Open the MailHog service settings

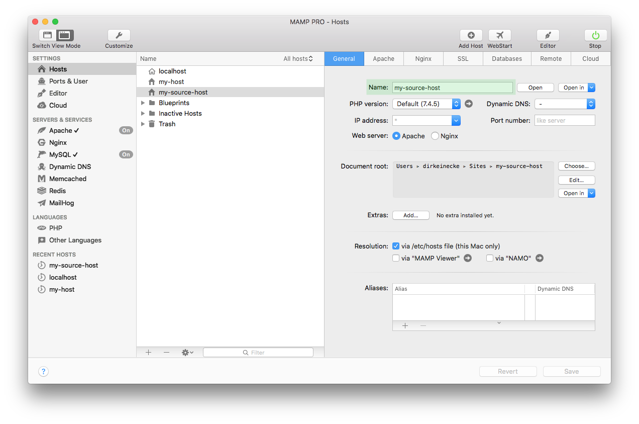(63, 203)
